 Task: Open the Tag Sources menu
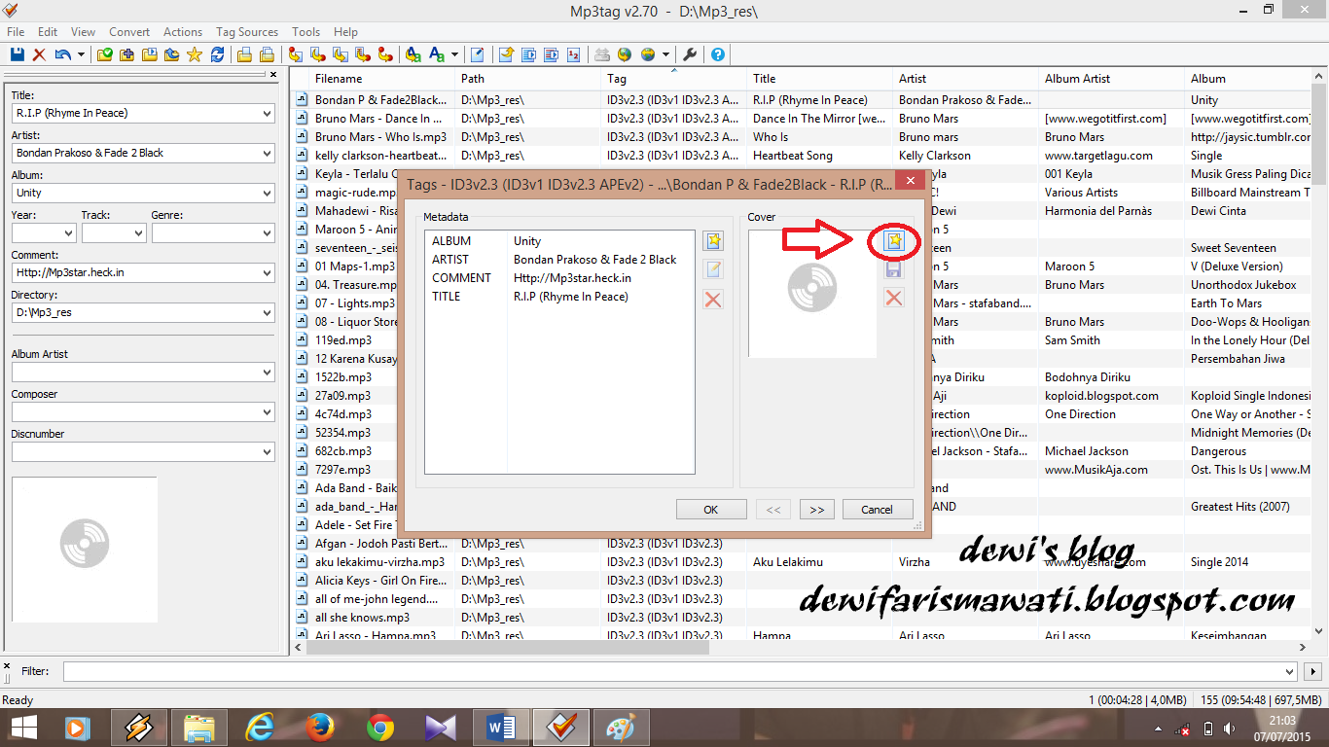pos(247,32)
